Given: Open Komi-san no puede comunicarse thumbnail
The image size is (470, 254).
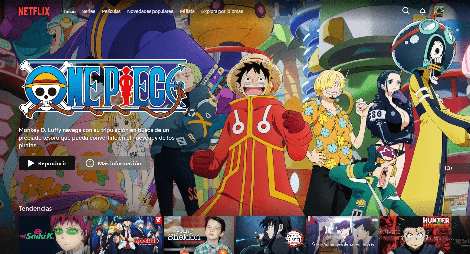Looking at the screenshot, I should 343,235.
